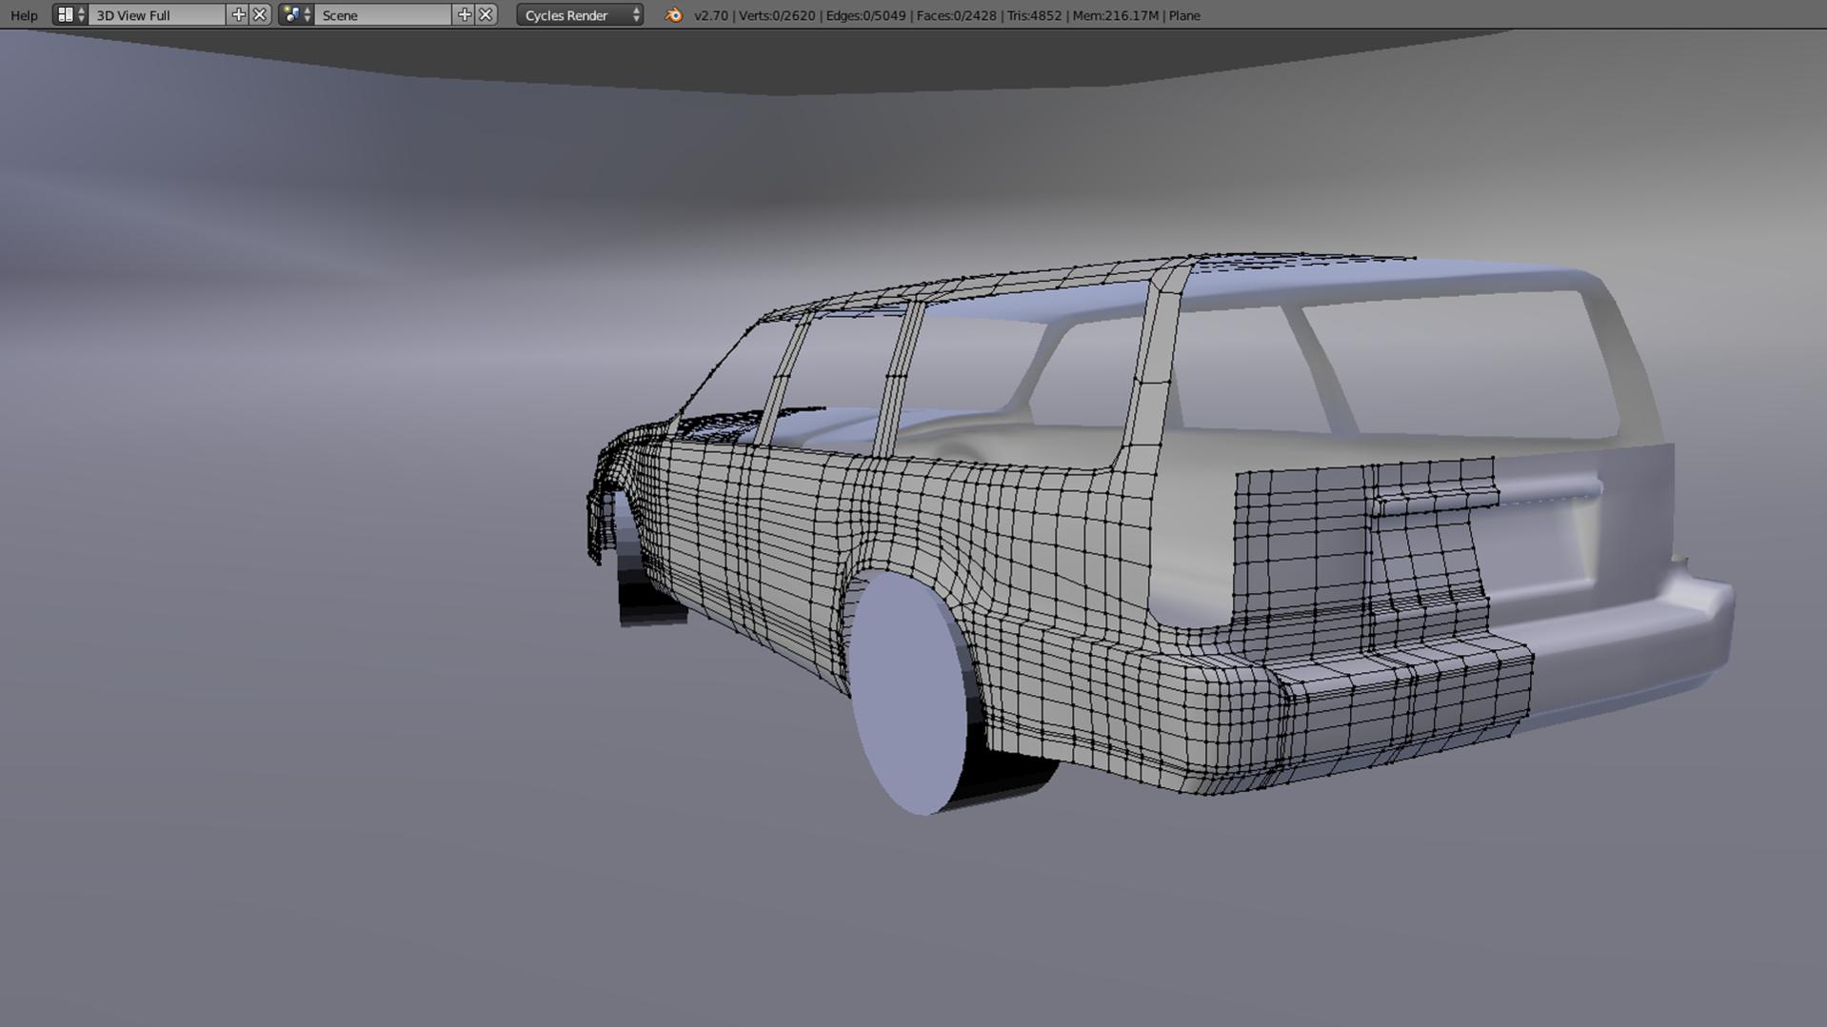1827x1027 pixels.
Task: Click the '3D View Full' screen name field
Action: (x=158, y=15)
